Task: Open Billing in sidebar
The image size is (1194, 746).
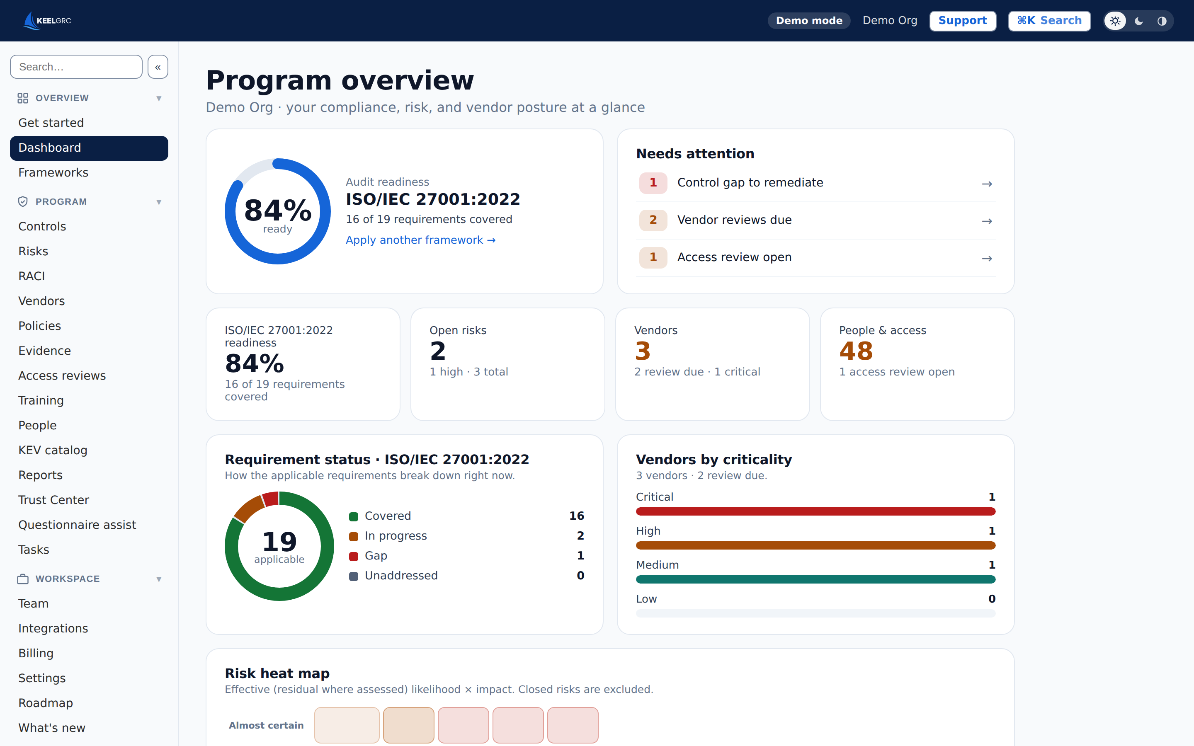Action: coord(89,653)
